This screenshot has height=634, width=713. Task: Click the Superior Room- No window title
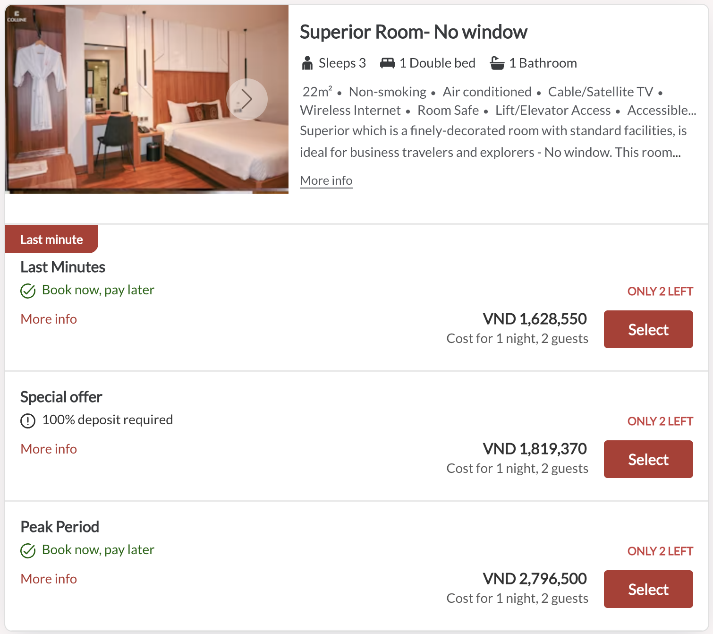pos(413,32)
